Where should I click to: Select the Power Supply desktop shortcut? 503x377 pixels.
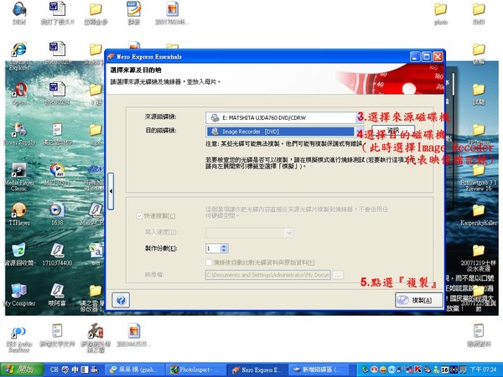pyautogui.click(x=19, y=134)
